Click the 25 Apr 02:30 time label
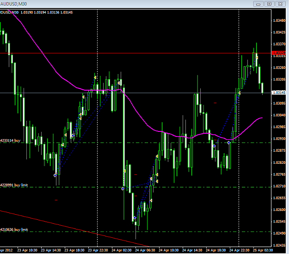 click(263, 250)
